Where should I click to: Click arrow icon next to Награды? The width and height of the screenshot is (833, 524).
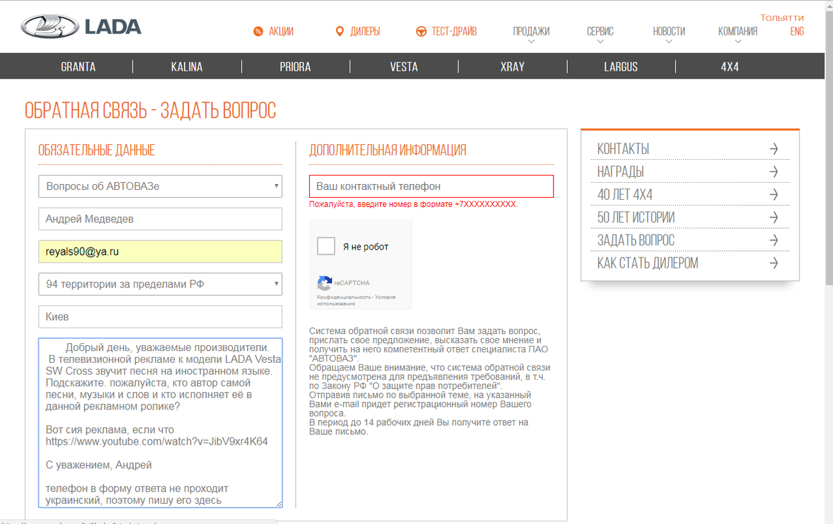[773, 172]
